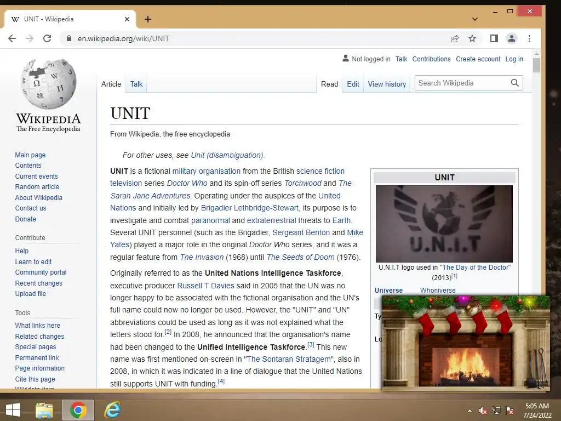Open Page information tool link
561x421 pixels.
39,368
